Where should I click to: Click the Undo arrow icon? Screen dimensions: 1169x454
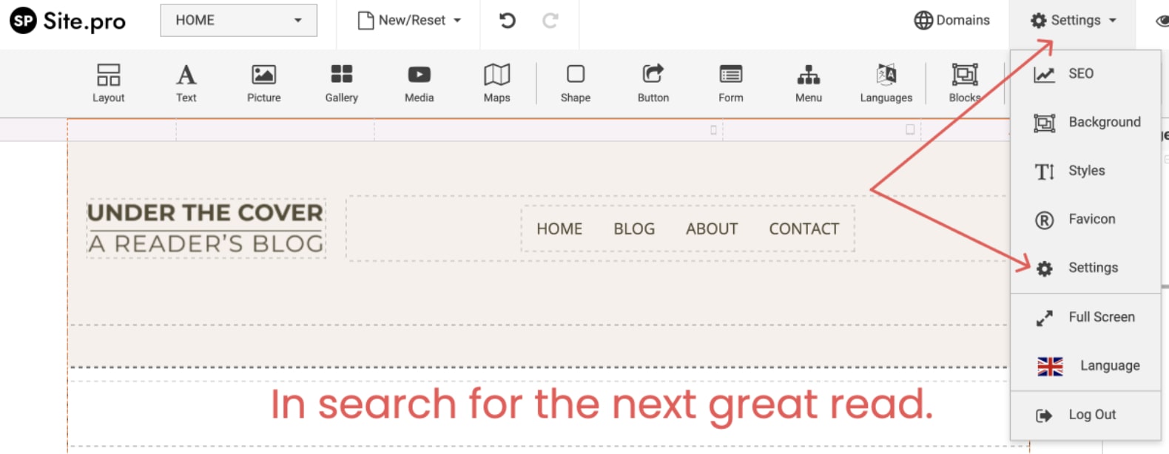click(507, 20)
